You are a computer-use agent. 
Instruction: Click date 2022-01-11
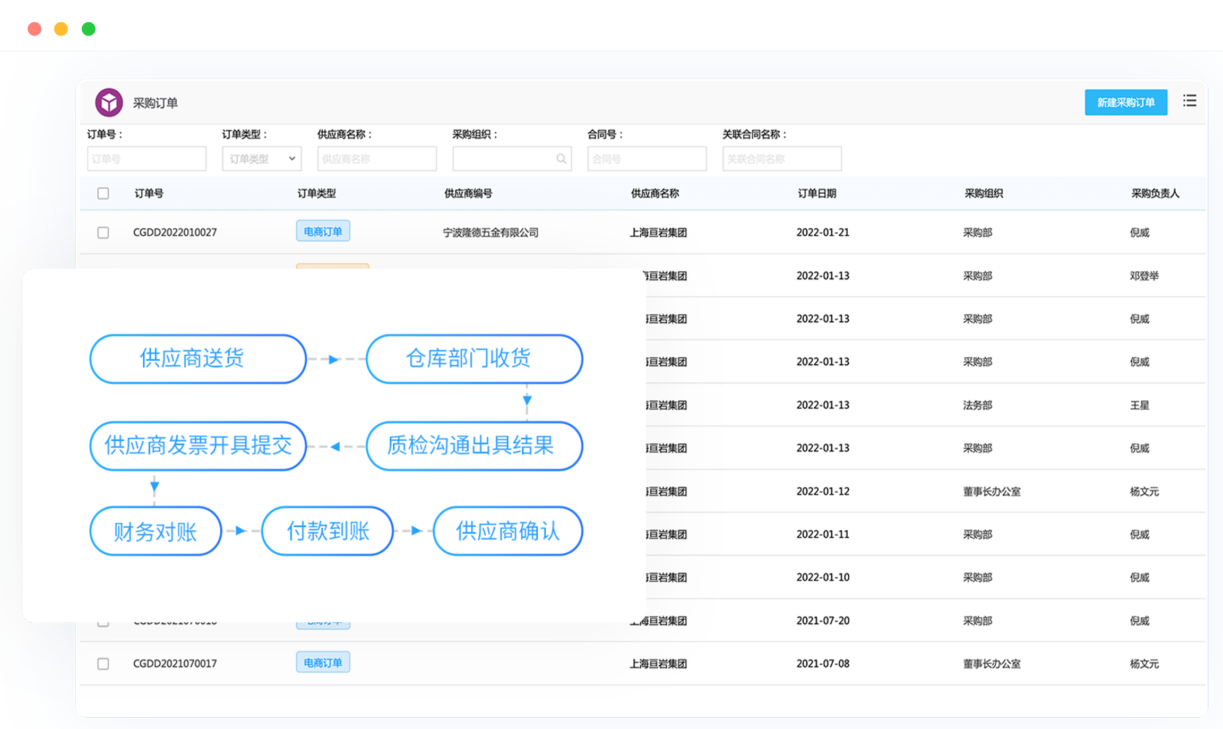click(823, 535)
